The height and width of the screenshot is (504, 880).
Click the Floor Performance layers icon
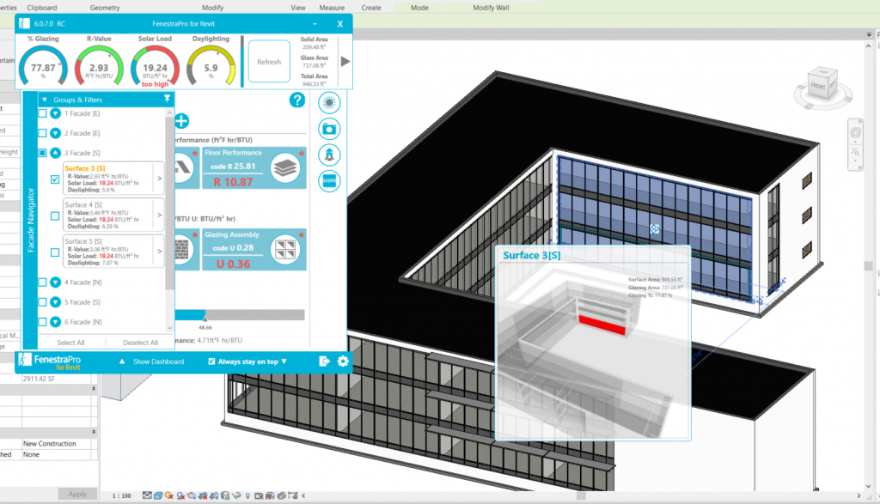[x=285, y=167]
